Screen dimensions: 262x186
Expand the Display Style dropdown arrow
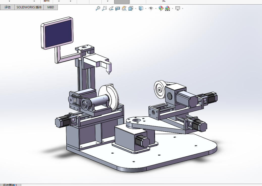point(146,8)
